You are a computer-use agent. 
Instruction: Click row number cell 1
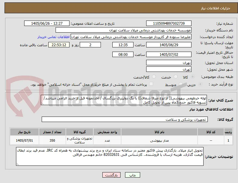click(228, 140)
